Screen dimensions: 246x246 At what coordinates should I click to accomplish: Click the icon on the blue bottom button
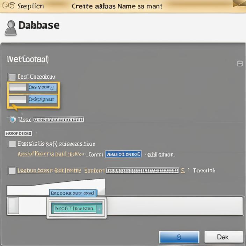tap(179, 237)
